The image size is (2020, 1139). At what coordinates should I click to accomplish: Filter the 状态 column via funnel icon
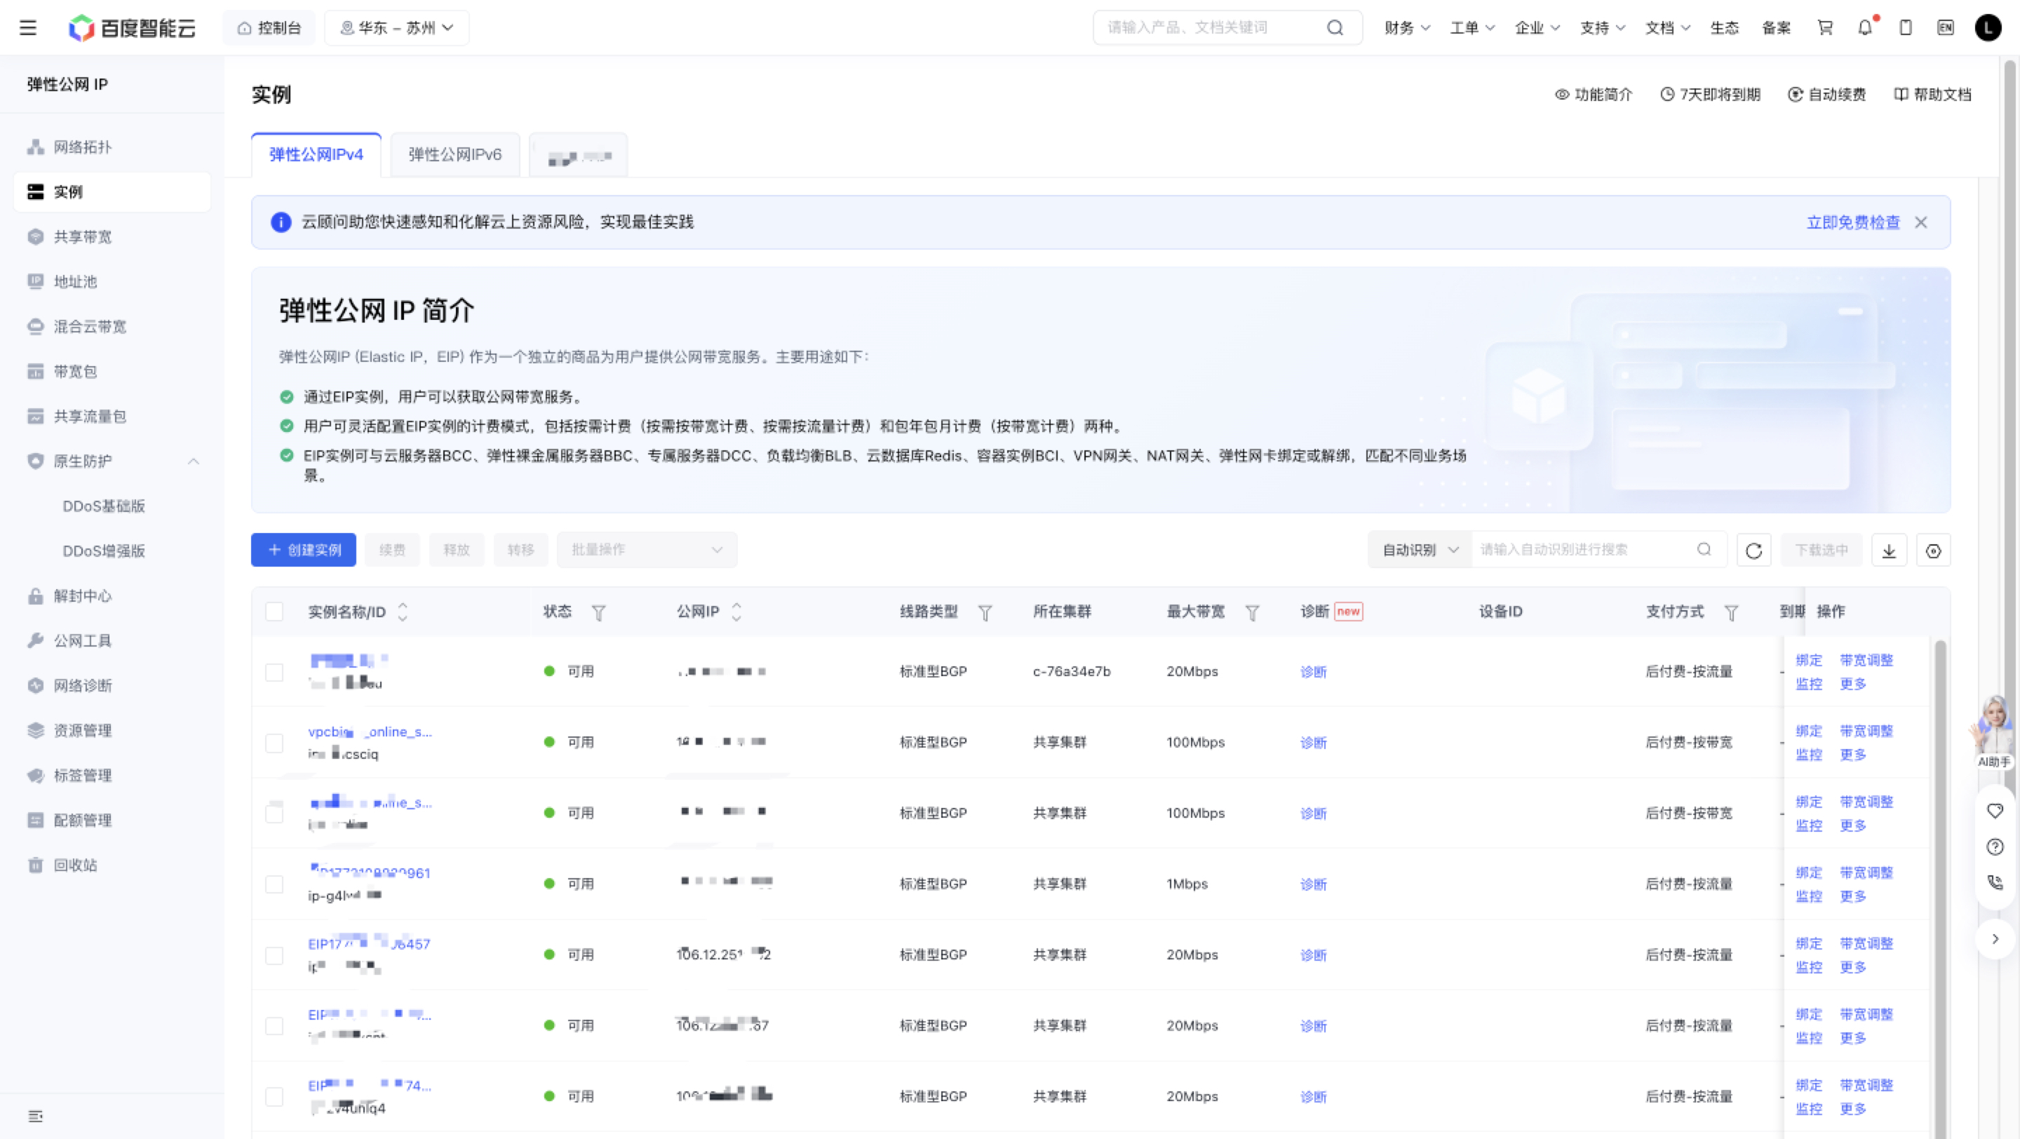[x=598, y=613]
